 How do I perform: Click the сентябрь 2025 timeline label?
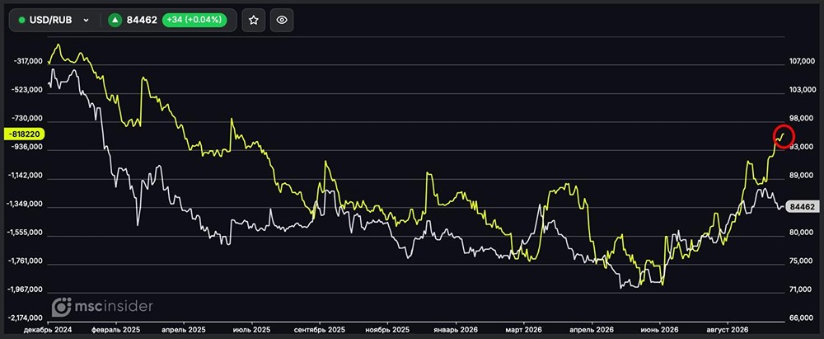click(320, 330)
